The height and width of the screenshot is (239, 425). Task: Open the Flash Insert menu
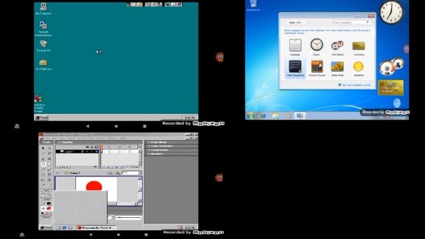click(x=71, y=138)
